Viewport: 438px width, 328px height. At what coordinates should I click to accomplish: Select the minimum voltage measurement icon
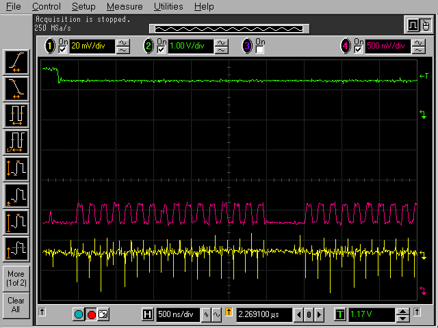click(16, 196)
